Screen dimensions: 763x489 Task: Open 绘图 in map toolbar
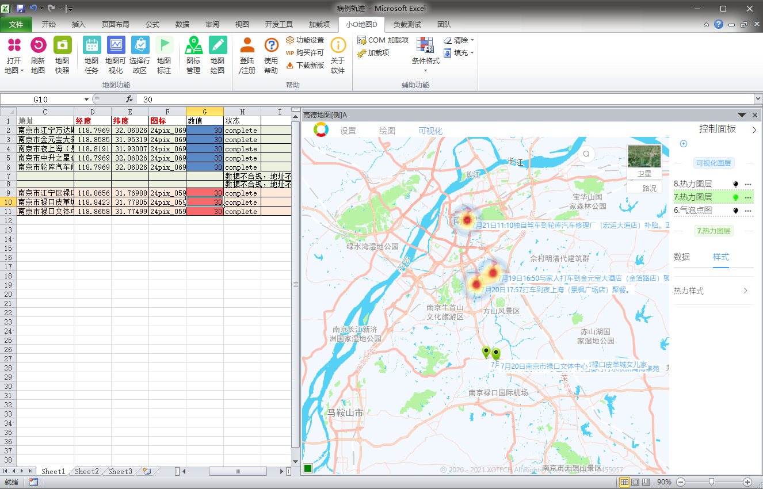tap(387, 131)
